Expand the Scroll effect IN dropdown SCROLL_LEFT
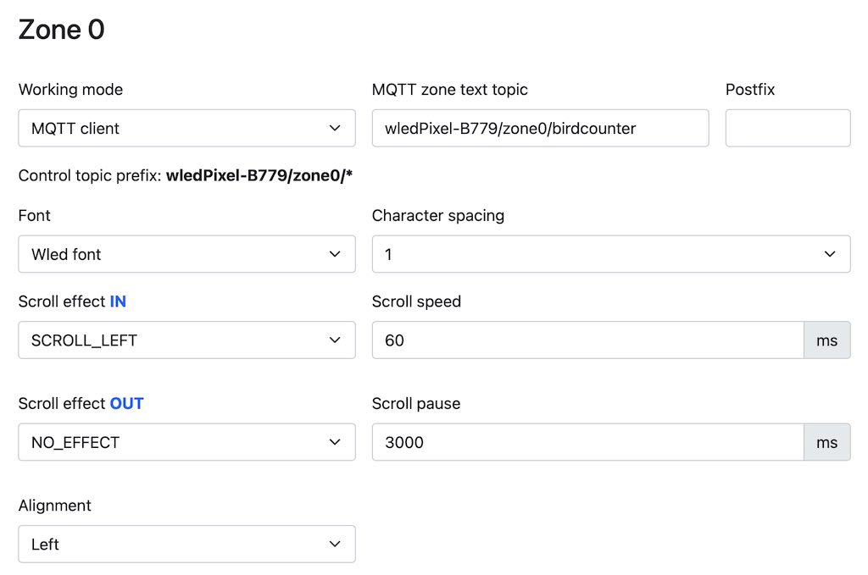The height and width of the screenshot is (575, 868). point(186,340)
